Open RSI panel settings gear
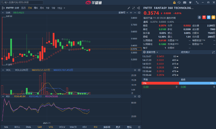The width and height of the screenshot is (216, 129). point(139,97)
